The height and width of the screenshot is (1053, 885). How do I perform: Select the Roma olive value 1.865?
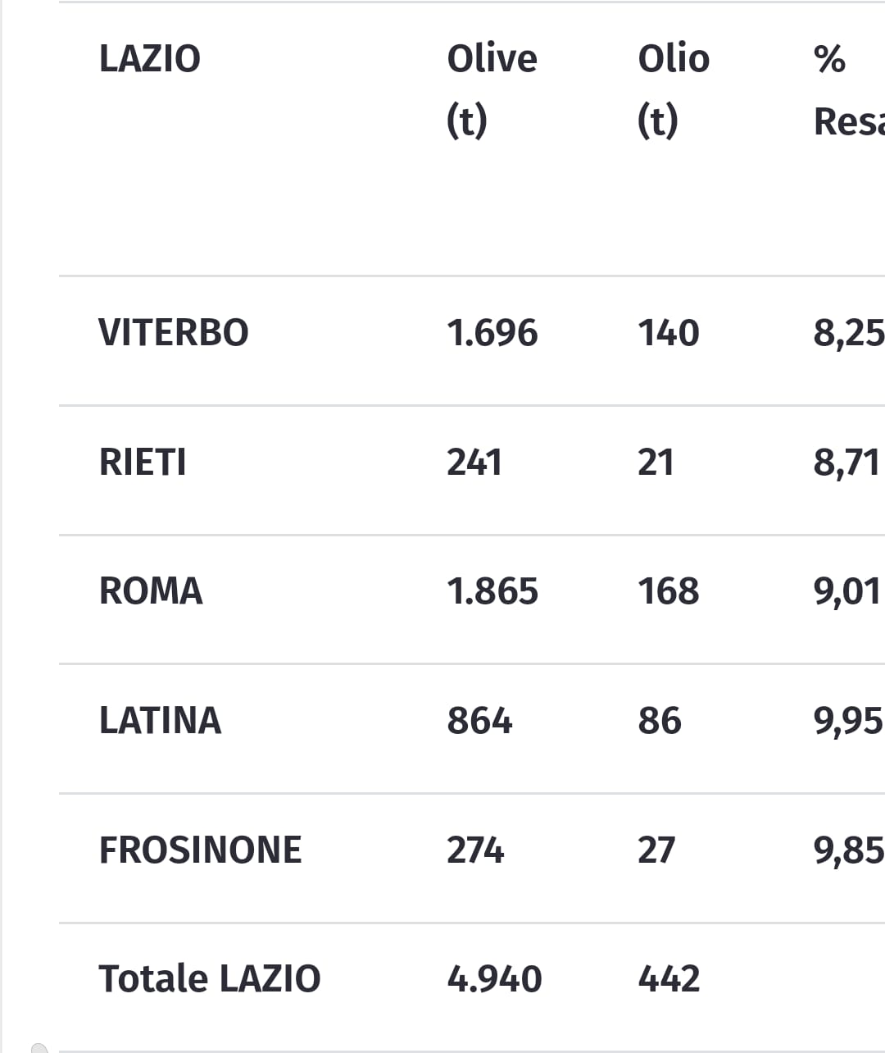pos(492,591)
